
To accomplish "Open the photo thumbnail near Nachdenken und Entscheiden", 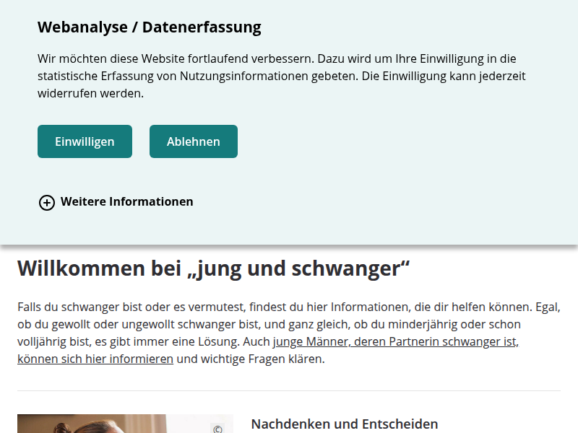I will [125, 423].
